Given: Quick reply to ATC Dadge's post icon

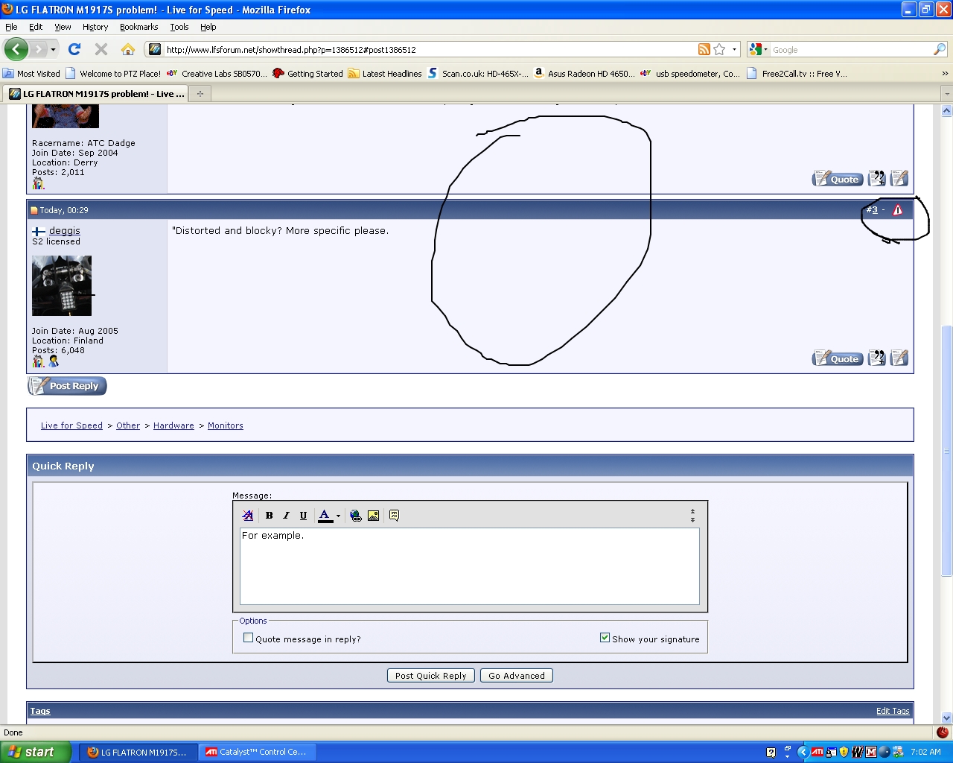Looking at the screenshot, I should coord(899,179).
